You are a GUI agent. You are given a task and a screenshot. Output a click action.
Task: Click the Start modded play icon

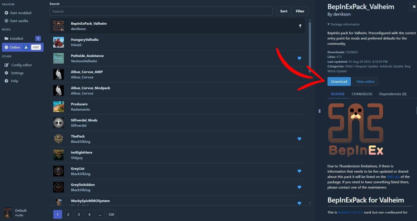(x=7, y=13)
